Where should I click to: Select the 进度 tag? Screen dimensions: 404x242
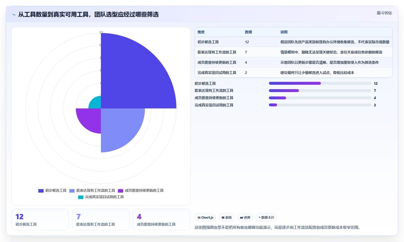245,217
